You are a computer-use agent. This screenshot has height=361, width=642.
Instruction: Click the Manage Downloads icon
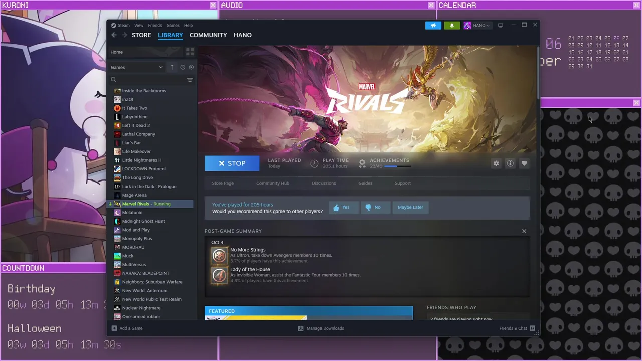(301, 328)
